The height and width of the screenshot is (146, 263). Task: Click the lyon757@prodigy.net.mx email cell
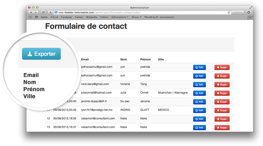click(97, 110)
